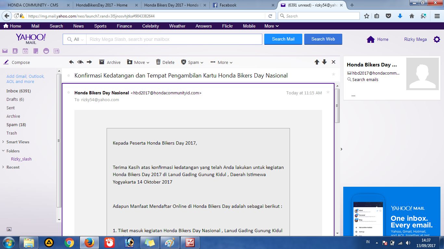This screenshot has height=249, width=444.
Task: Archive the open email
Action: tap(110, 62)
